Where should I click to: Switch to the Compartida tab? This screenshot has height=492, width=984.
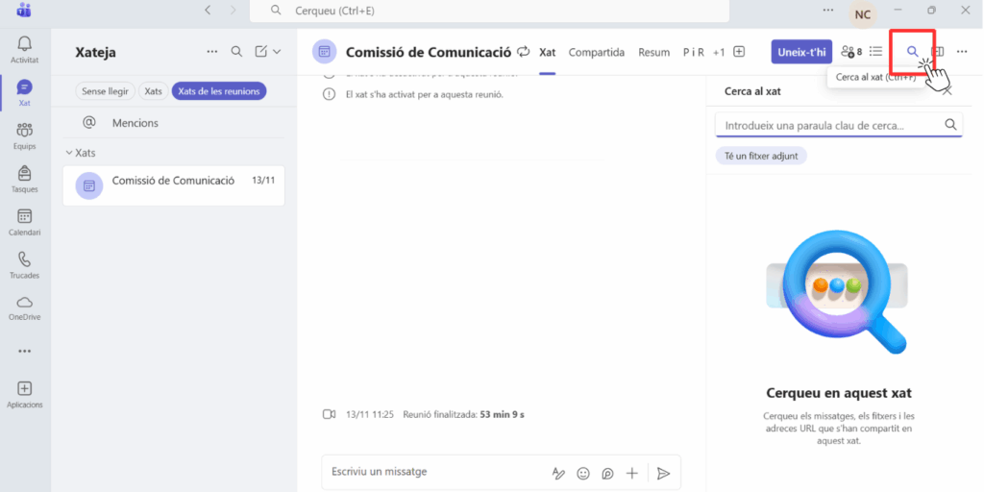pos(596,52)
